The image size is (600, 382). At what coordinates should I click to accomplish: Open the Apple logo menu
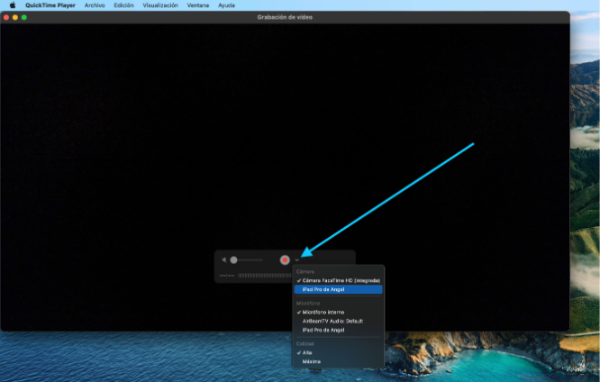pyautogui.click(x=12, y=5)
